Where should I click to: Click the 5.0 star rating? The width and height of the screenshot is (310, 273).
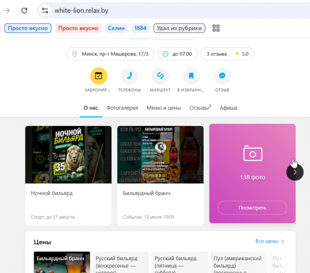pos(242,54)
